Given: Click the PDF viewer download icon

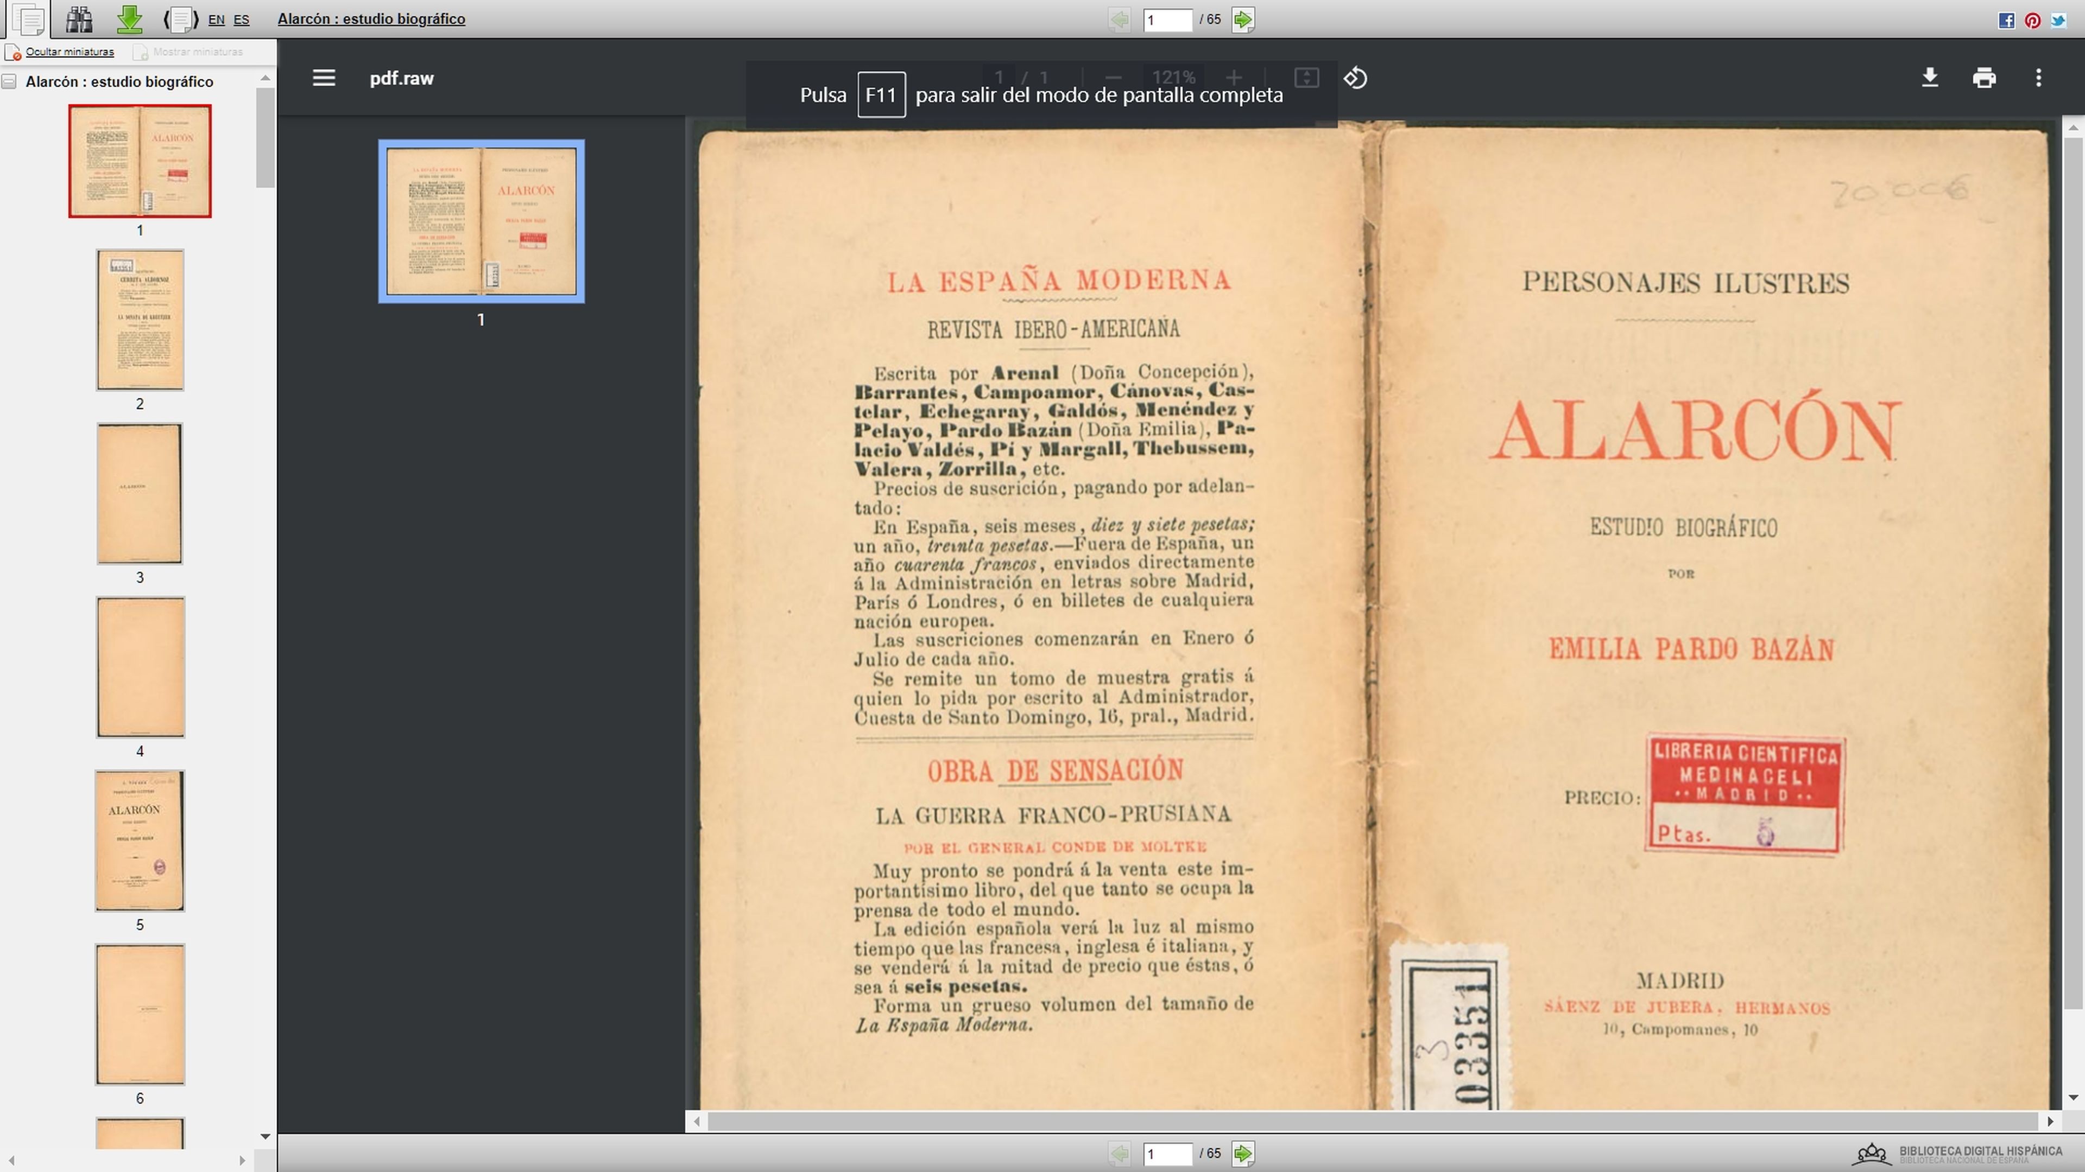Looking at the screenshot, I should pos(1930,79).
